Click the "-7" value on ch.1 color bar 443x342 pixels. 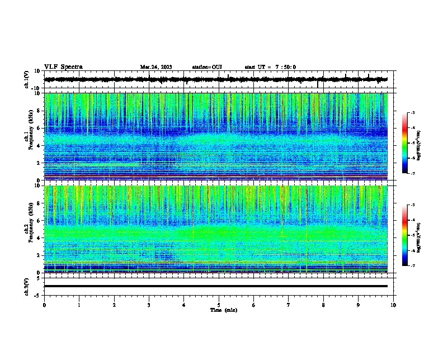click(x=412, y=174)
